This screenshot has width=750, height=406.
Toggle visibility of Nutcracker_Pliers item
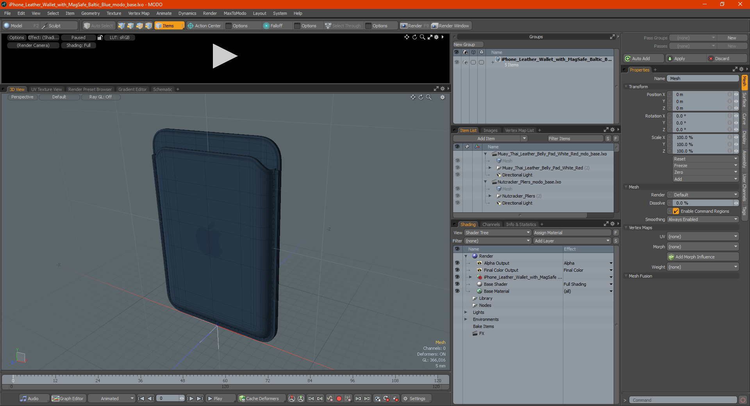457,196
